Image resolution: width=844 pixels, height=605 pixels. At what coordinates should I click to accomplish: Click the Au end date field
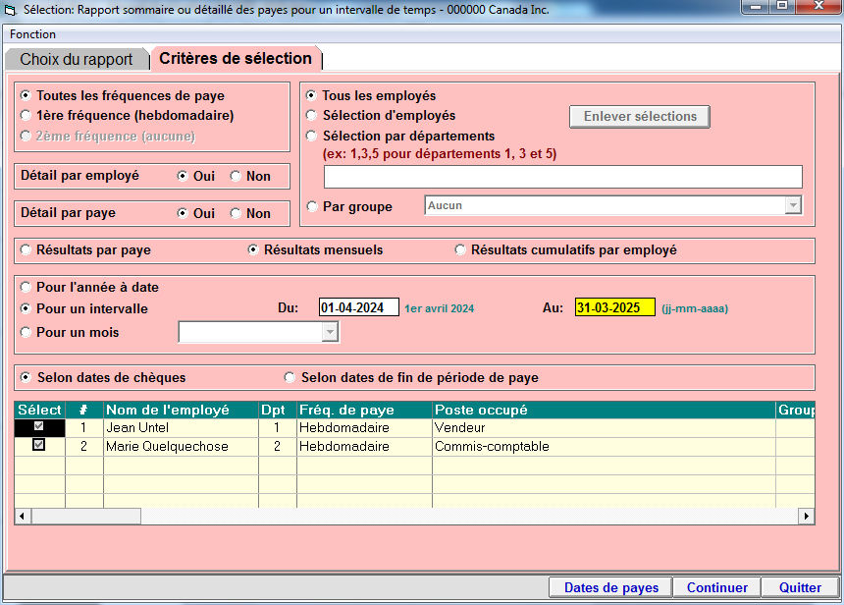click(x=614, y=307)
